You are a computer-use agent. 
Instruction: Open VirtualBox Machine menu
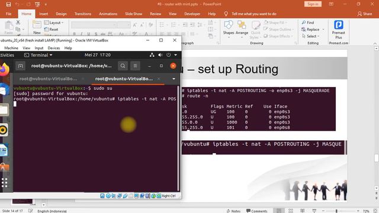(x=11, y=48)
